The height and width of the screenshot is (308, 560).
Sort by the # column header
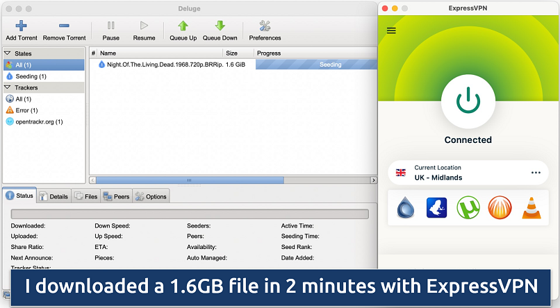pyautogui.click(x=93, y=53)
